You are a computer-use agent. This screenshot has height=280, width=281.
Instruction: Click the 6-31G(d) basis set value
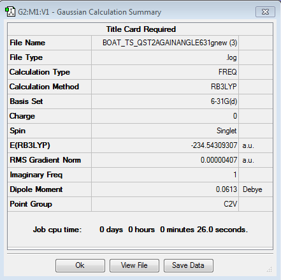tap(224, 101)
